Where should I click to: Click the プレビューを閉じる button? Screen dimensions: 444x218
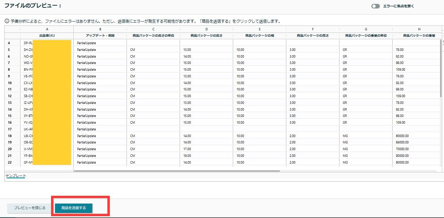30,208
